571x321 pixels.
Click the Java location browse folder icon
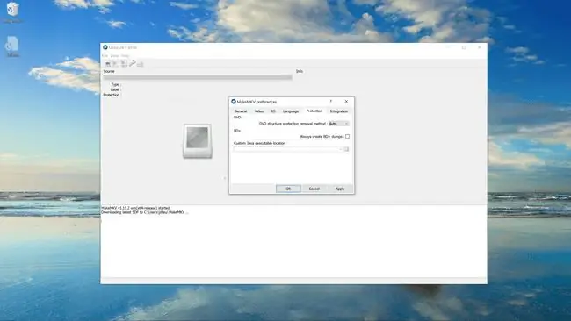(x=346, y=149)
